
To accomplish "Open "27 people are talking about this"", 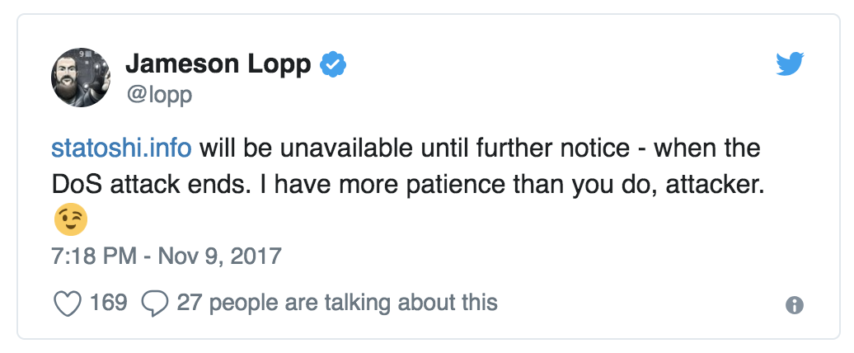I will click(x=336, y=303).
